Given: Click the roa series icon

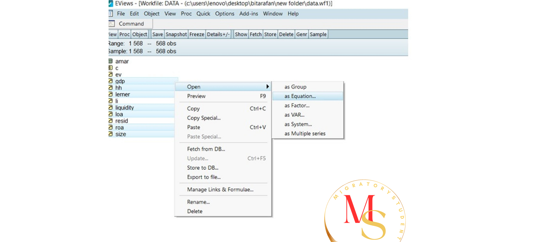Looking at the screenshot, I should click(110, 127).
